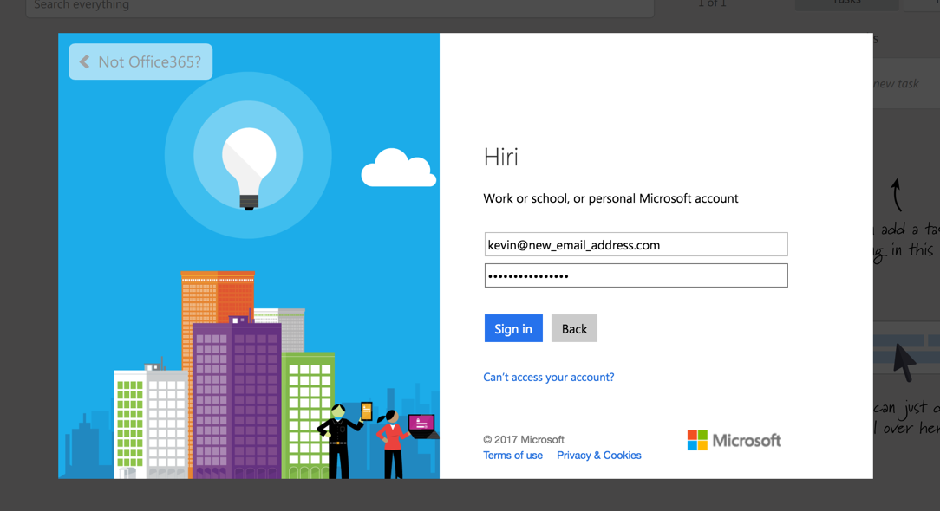Click the gray Back button
940x511 pixels.
point(574,328)
